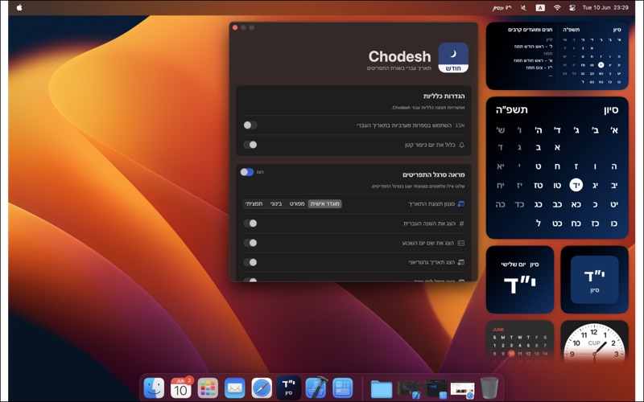Open the blue widget-grid app in Dock

pyautogui.click(x=343, y=388)
